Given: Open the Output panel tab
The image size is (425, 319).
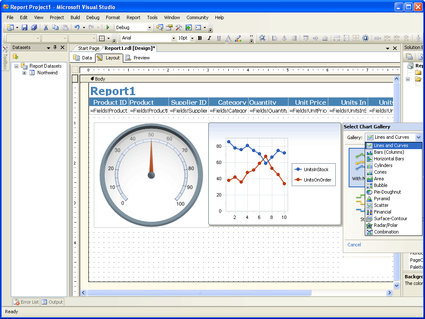Looking at the screenshot, I should [x=52, y=302].
